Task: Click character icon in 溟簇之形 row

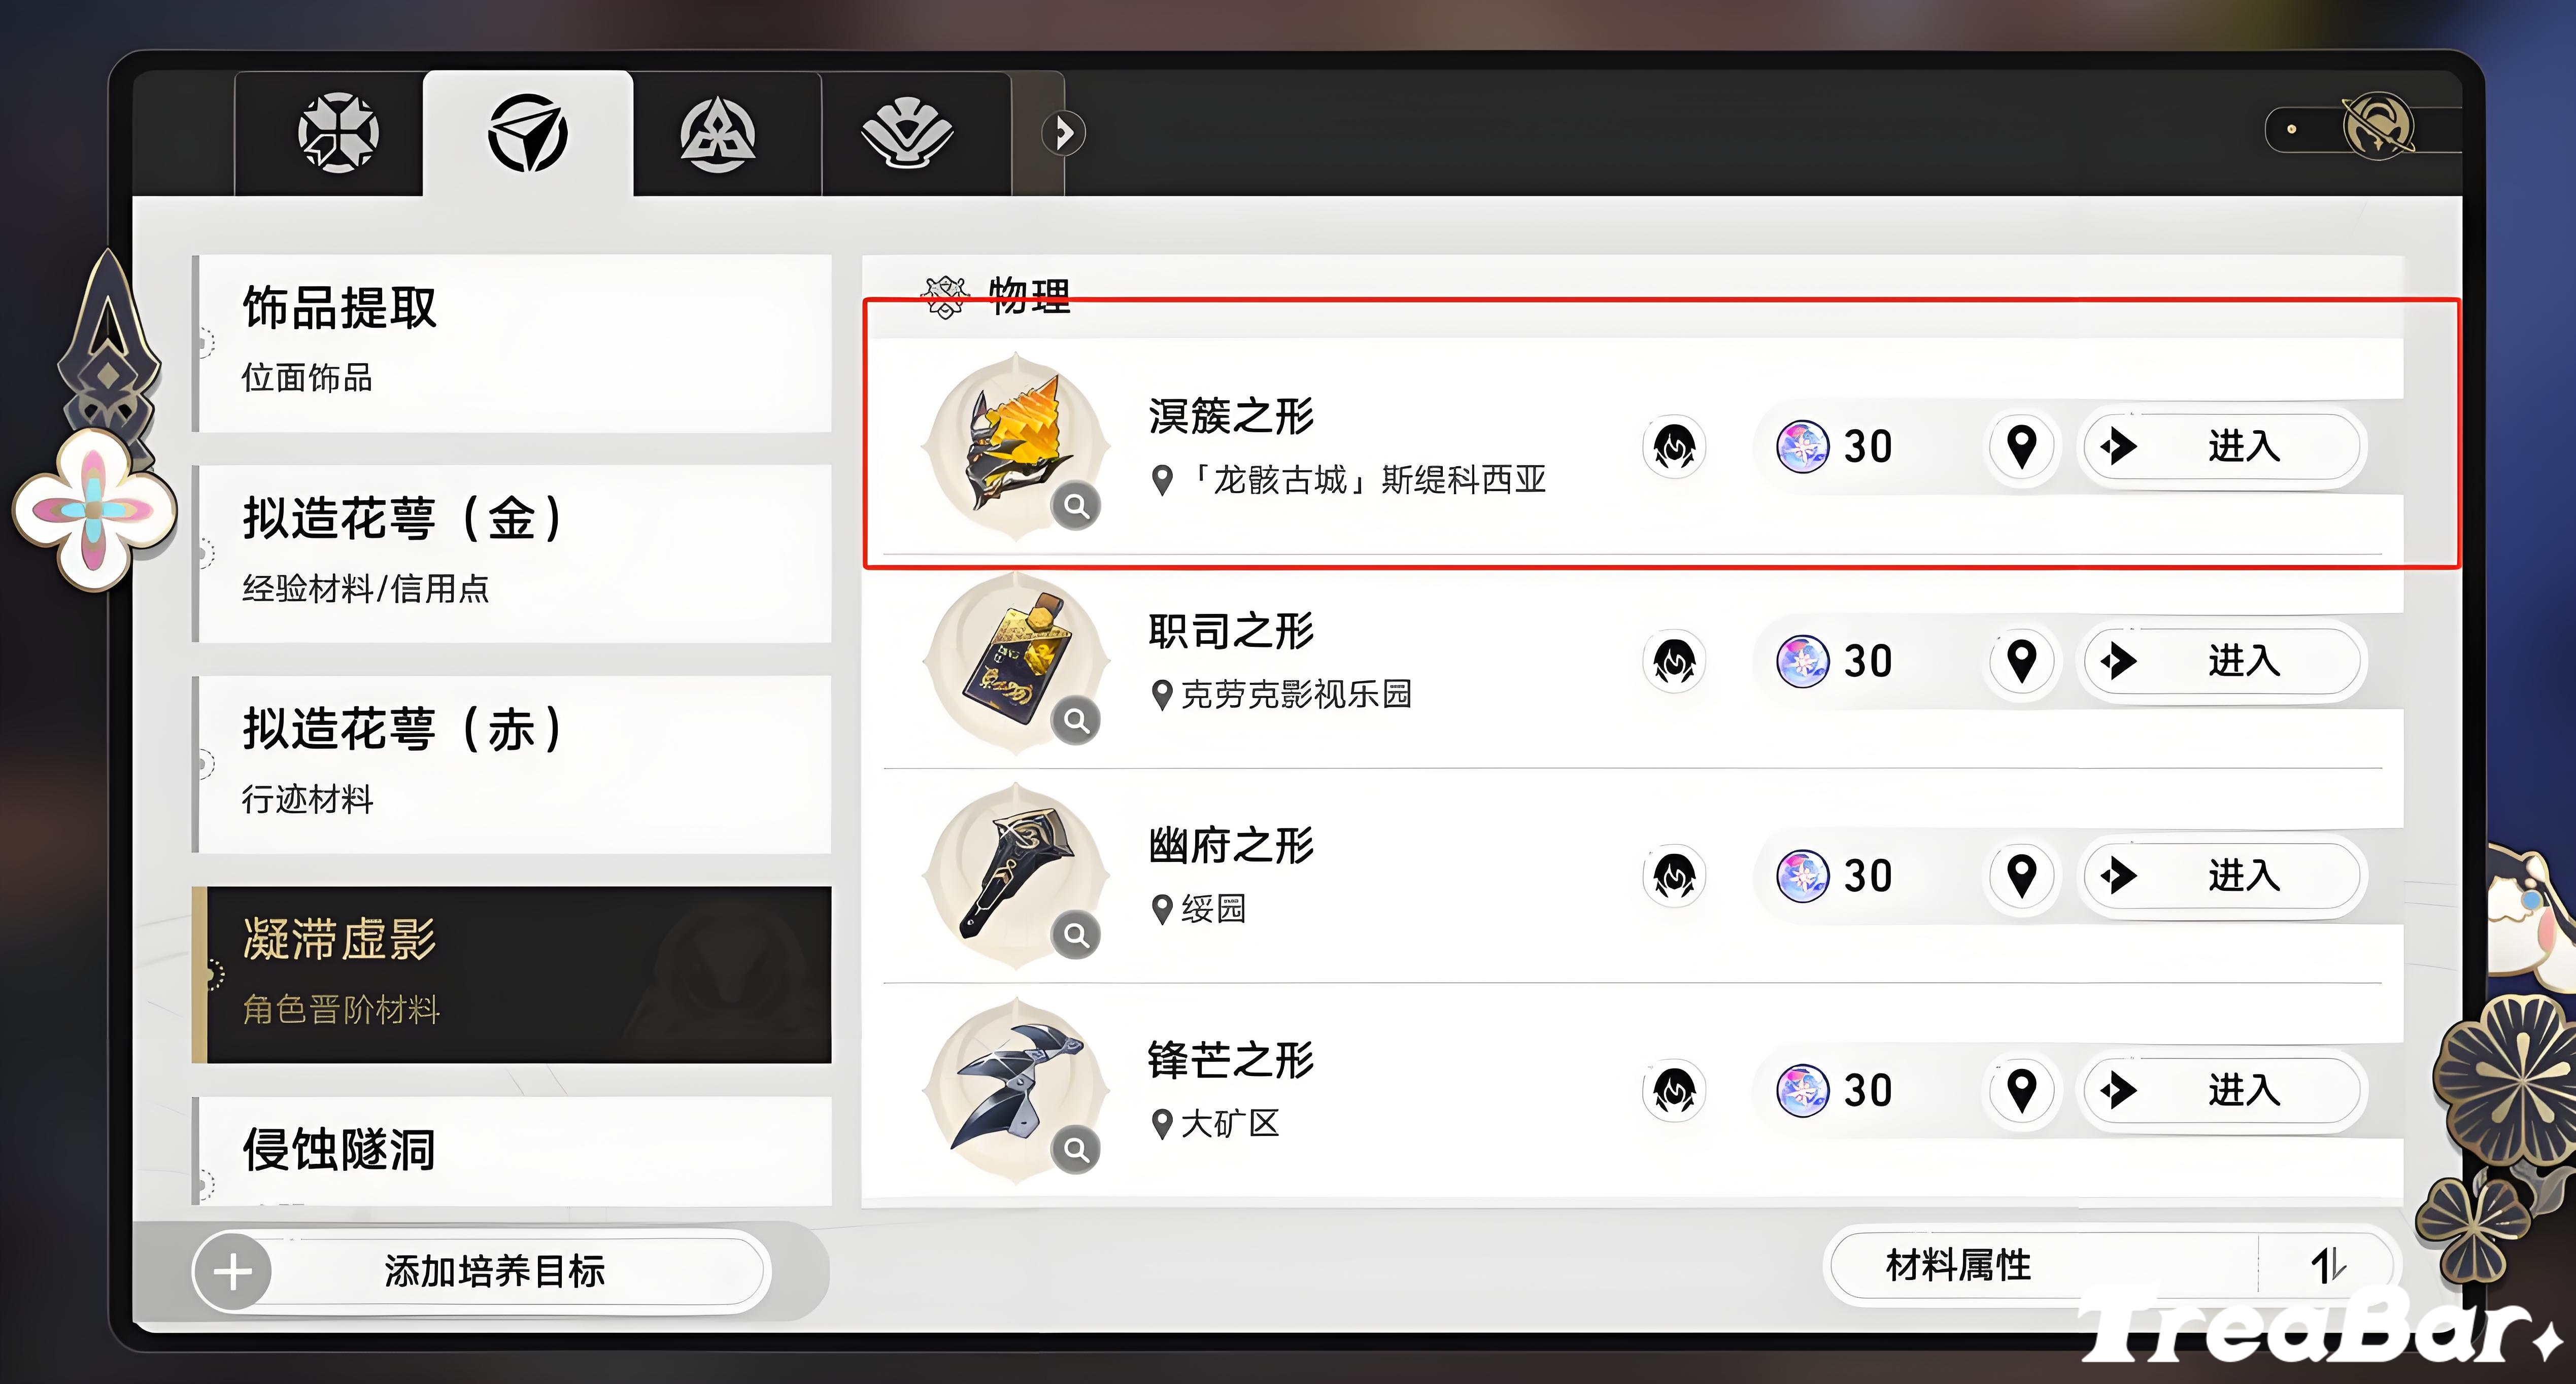Action: point(1674,446)
